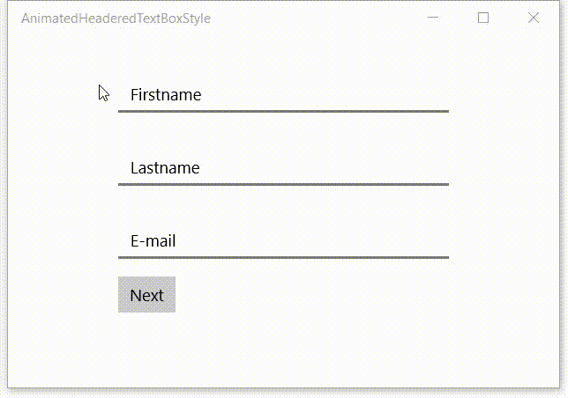The width and height of the screenshot is (568, 398).
Task: Select the E-mail text field
Action: (x=283, y=241)
